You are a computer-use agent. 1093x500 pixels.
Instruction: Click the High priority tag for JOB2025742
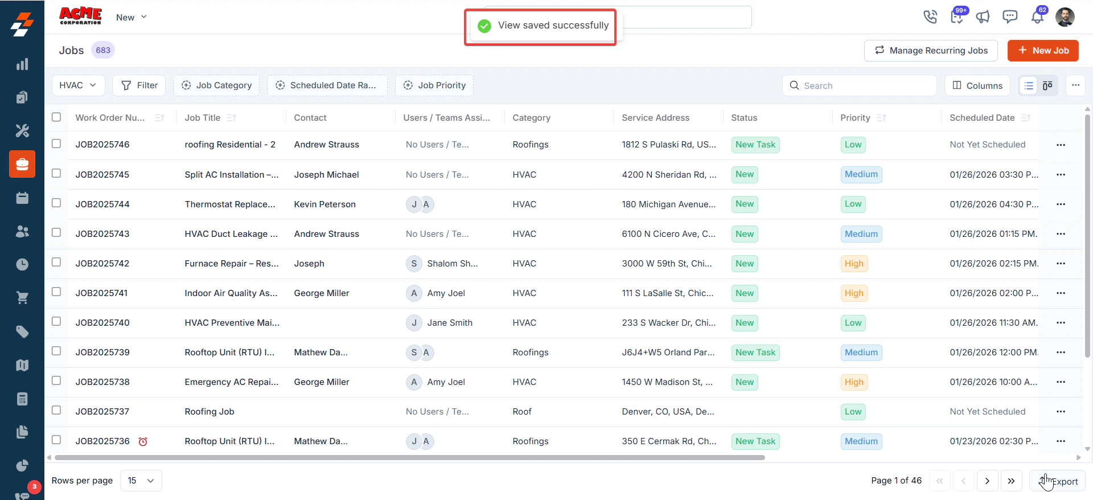854,264
